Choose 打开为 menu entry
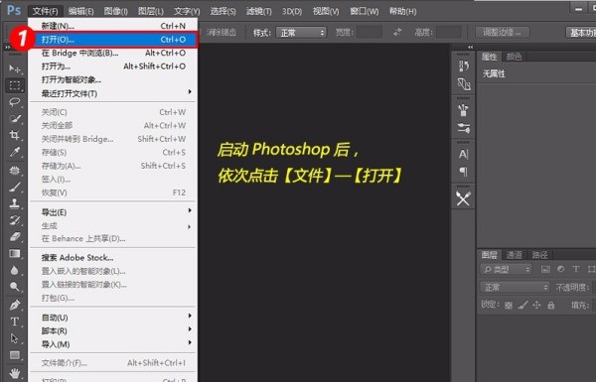Image resolution: width=596 pixels, height=382 pixels. [x=113, y=66]
